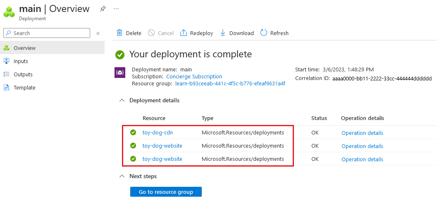
Task: Collapse the Next steps section chevron
Action: coord(122,176)
